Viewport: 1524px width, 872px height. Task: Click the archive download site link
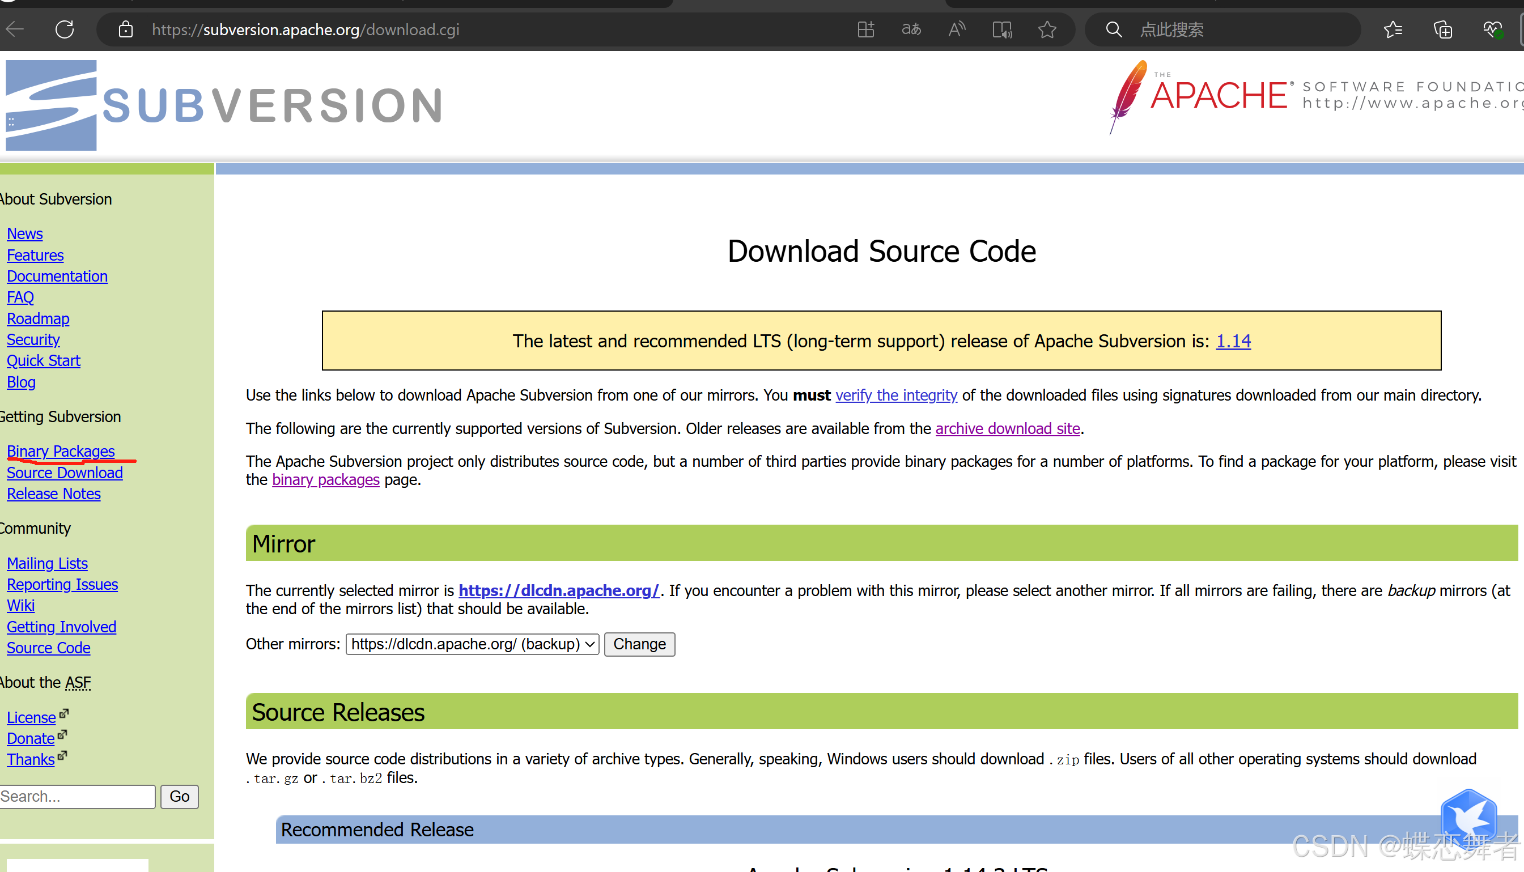[x=1007, y=429]
